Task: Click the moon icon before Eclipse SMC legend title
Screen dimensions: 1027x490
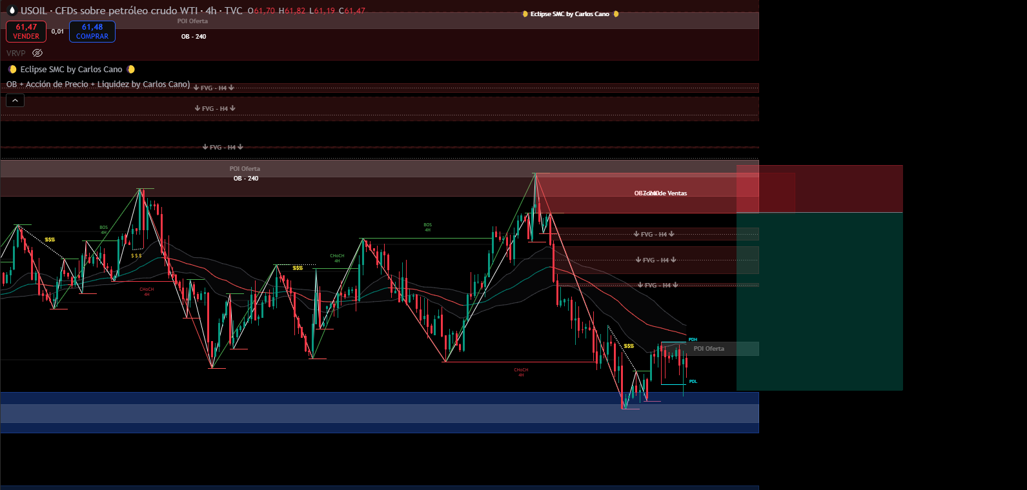Action: (12, 70)
